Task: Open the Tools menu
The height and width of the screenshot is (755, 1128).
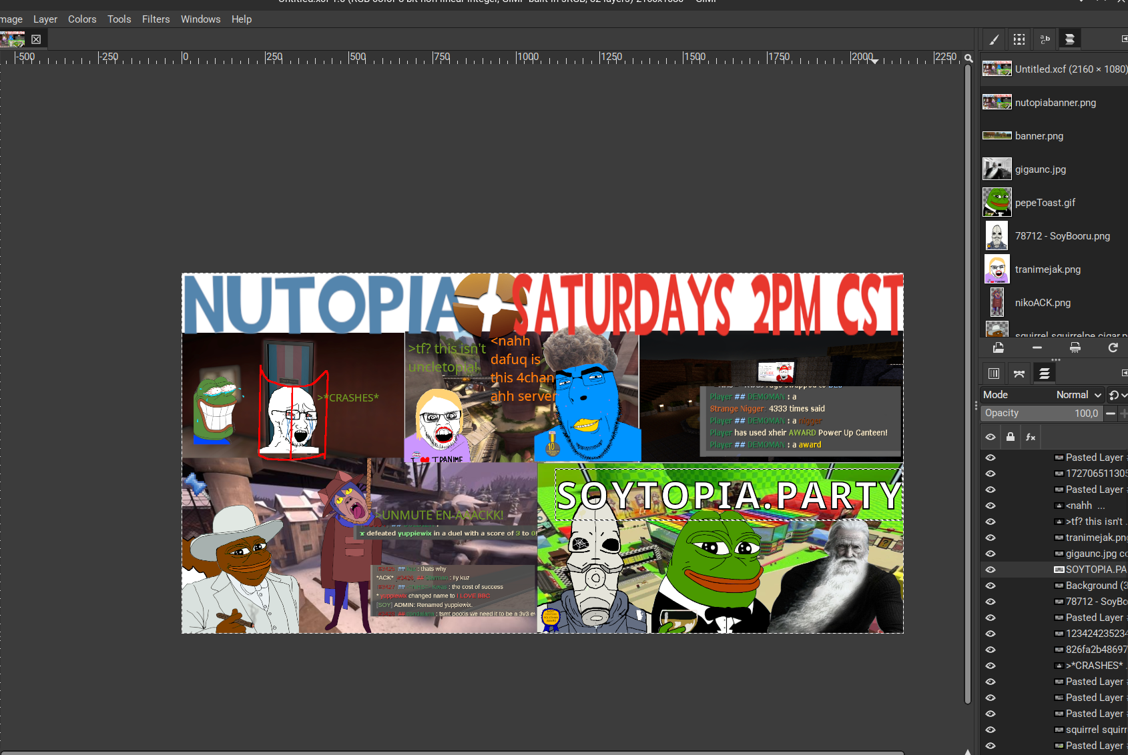Action: (x=119, y=19)
